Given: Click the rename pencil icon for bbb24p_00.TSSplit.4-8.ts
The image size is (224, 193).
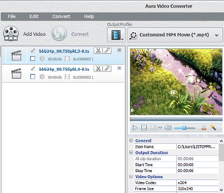Looking at the screenshot, I should [x=33, y=69].
